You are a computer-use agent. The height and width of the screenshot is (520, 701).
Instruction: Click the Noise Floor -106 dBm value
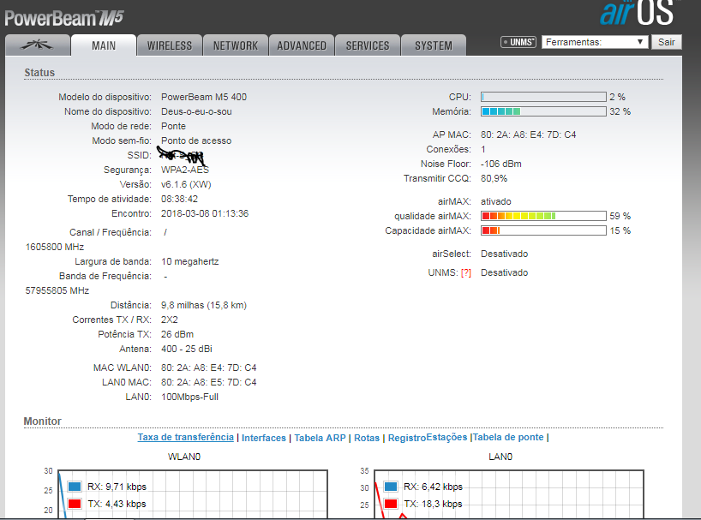click(x=501, y=164)
